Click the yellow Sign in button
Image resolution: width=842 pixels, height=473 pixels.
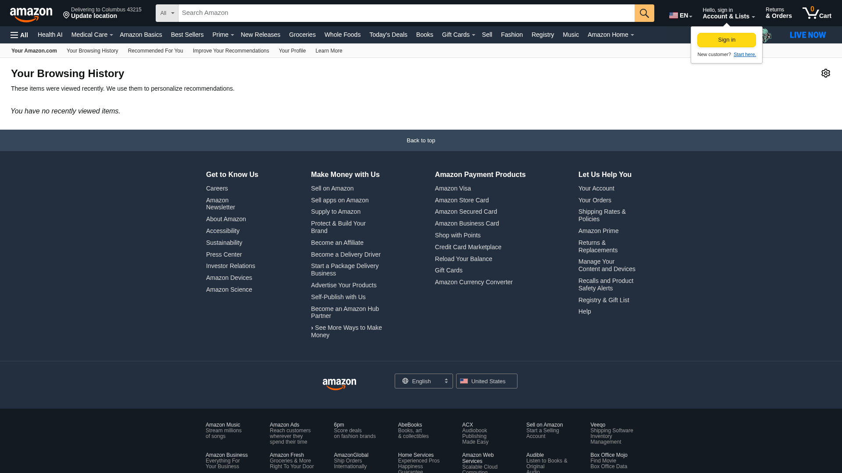(x=727, y=40)
